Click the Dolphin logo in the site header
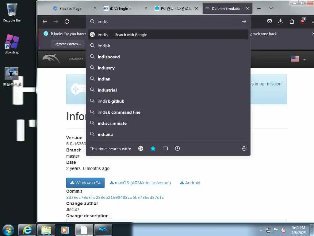This screenshot has width=314, height=236. pyautogui.click(x=51, y=59)
